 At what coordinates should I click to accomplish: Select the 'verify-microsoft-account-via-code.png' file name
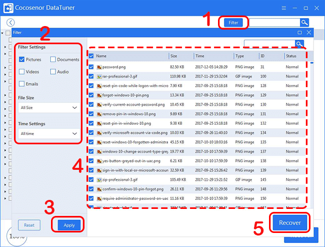pos(135,133)
